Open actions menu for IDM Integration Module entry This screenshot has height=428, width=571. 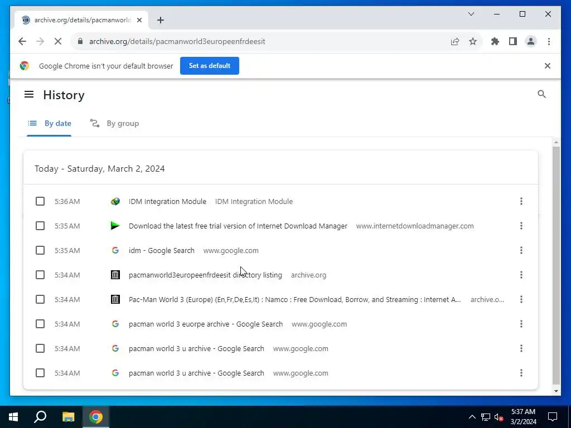pyautogui.click(x=521, y=201)
